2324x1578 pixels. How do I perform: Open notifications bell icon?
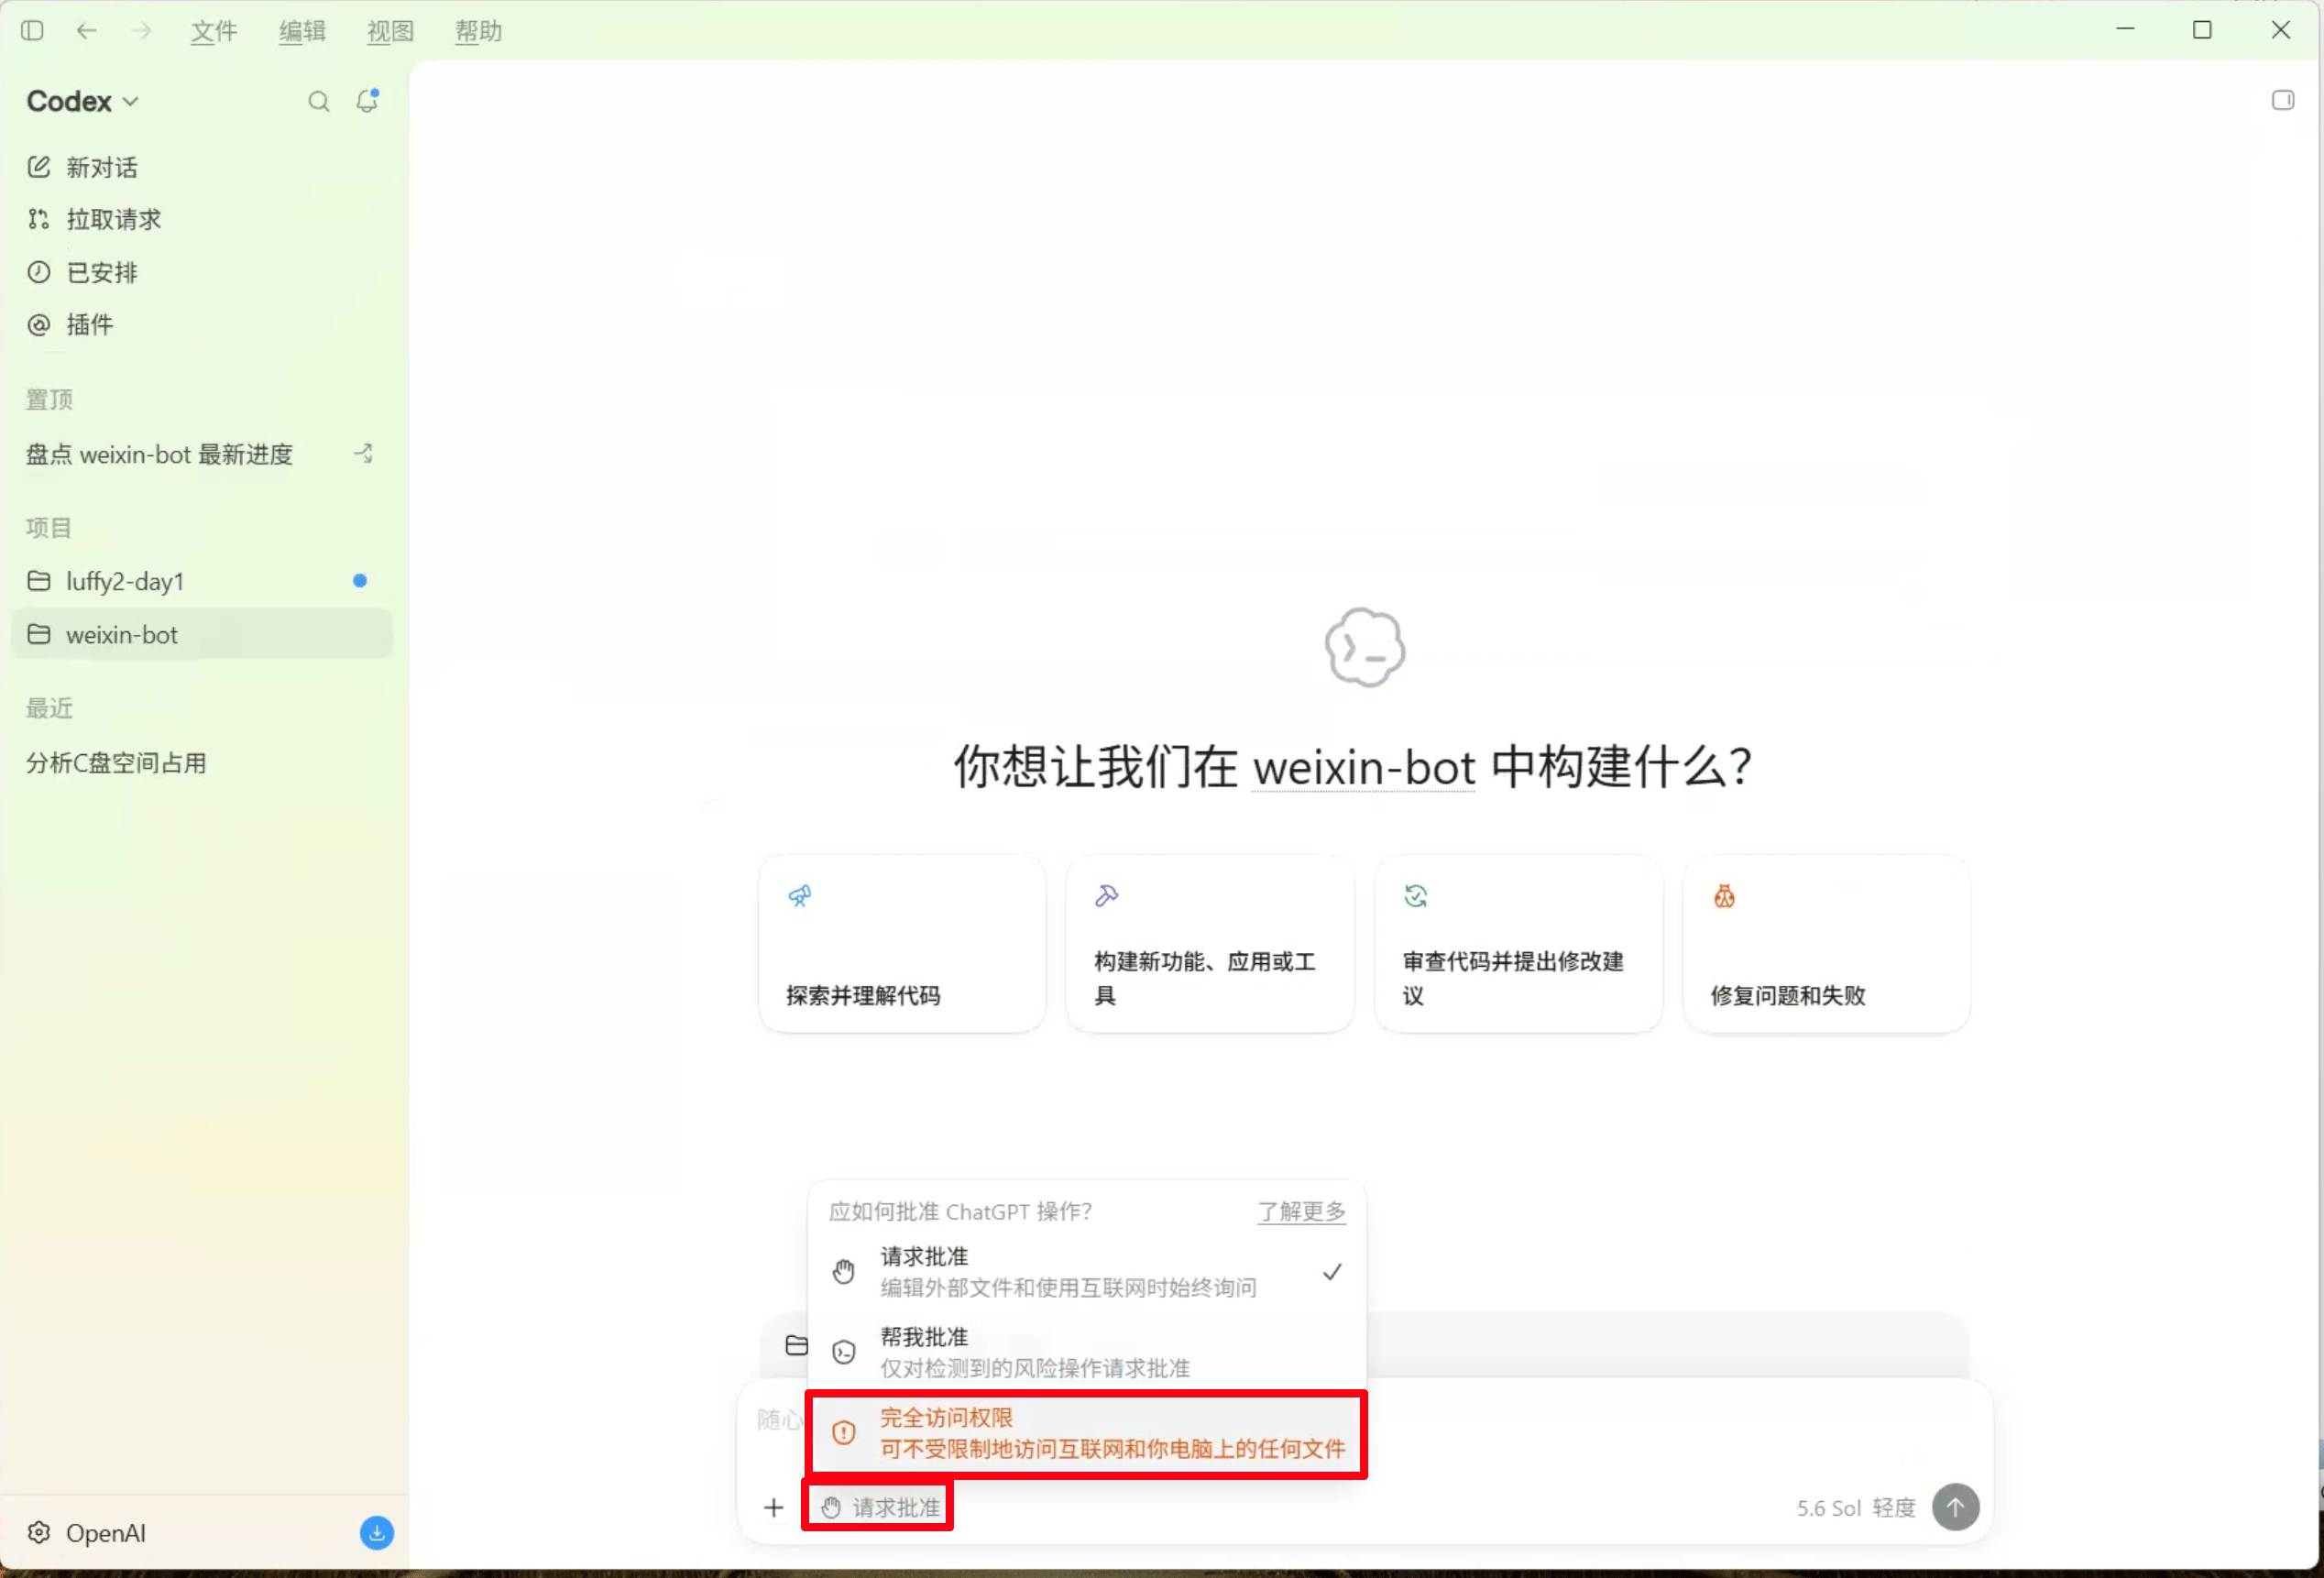coord(368,101)
